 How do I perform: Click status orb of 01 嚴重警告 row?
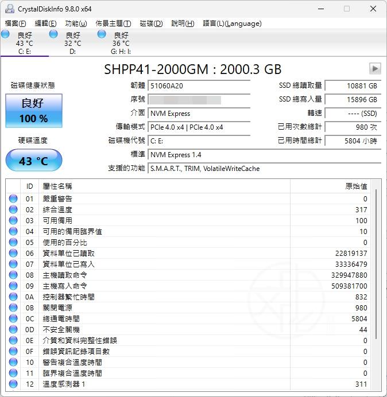click(x=13, y=198)
